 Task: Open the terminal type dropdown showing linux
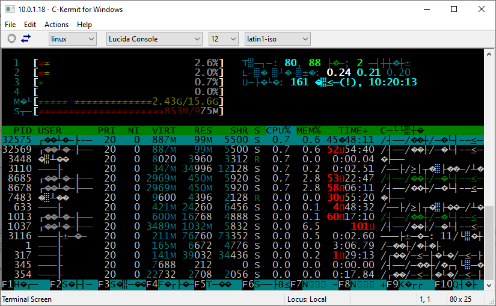(x=72, y=39)
